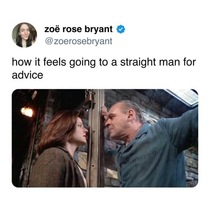Click the word "straight" in the tweet
The height and width of the screenshot is (210, 210).
point(138,62)
